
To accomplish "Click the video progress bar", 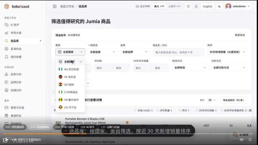I will pyautogui.click(x=128, y=134).
